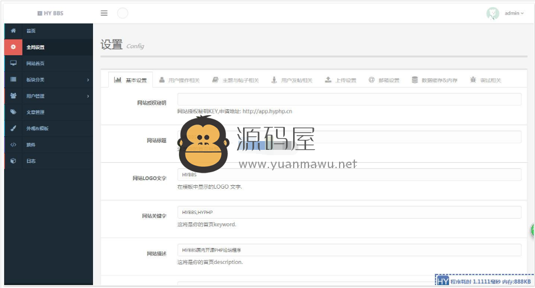
Task: Open 全局设置 via the gear icon
Action: [x=14, y=47]
